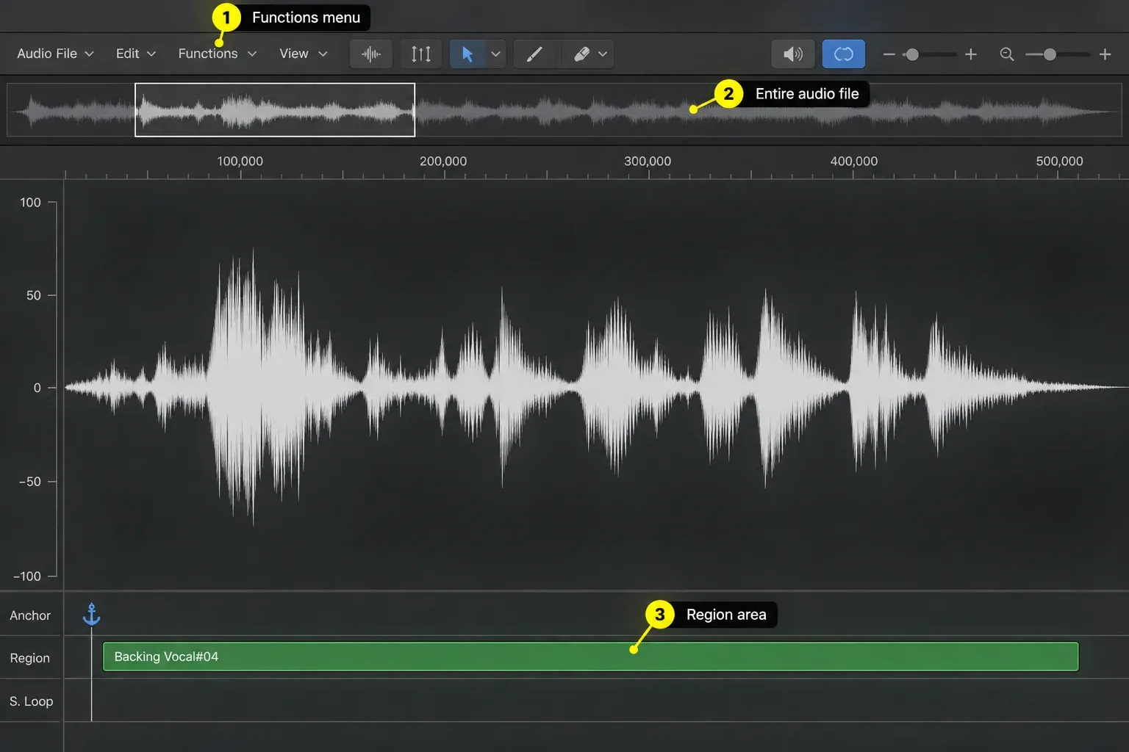
Task: Click the Region row label
Action: (30, 658)
